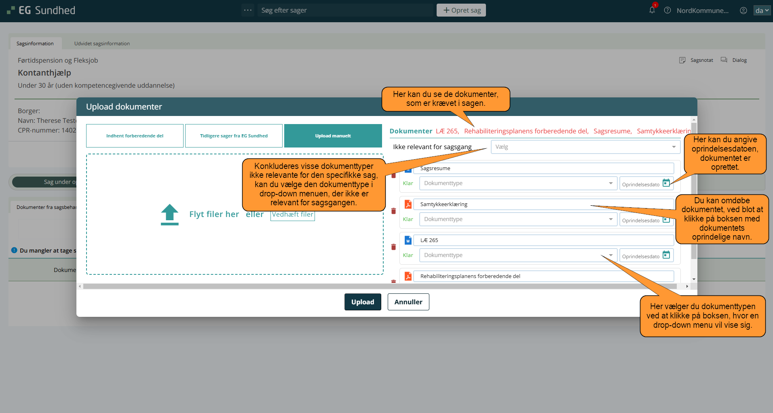773x413 pixels.
Task: Open the user profile icon
Action: (x=743, y=11)
